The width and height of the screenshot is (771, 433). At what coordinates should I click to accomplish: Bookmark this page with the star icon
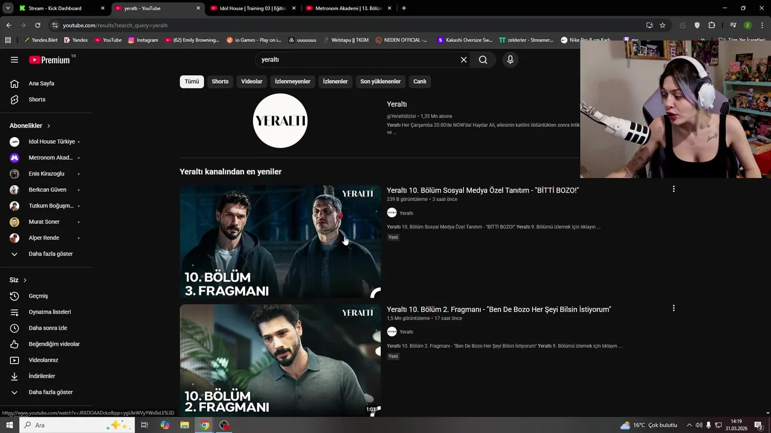point(663,25)
